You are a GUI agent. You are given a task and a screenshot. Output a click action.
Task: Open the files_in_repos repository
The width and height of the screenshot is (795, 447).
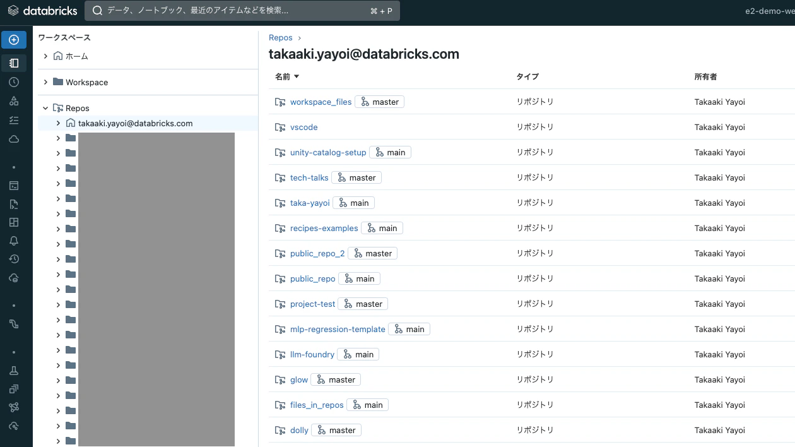317,405
